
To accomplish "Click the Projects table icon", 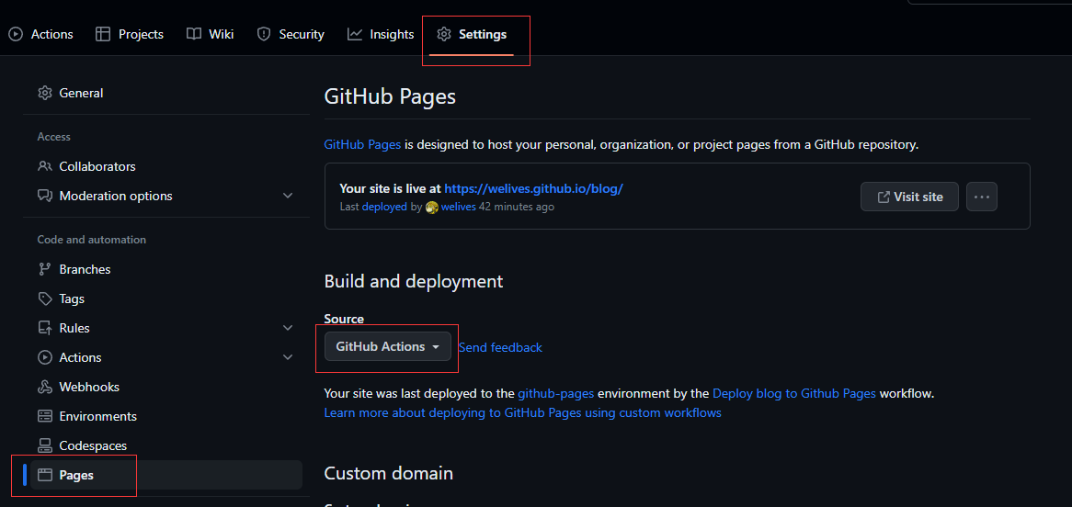I will click(x=103, y=34).
